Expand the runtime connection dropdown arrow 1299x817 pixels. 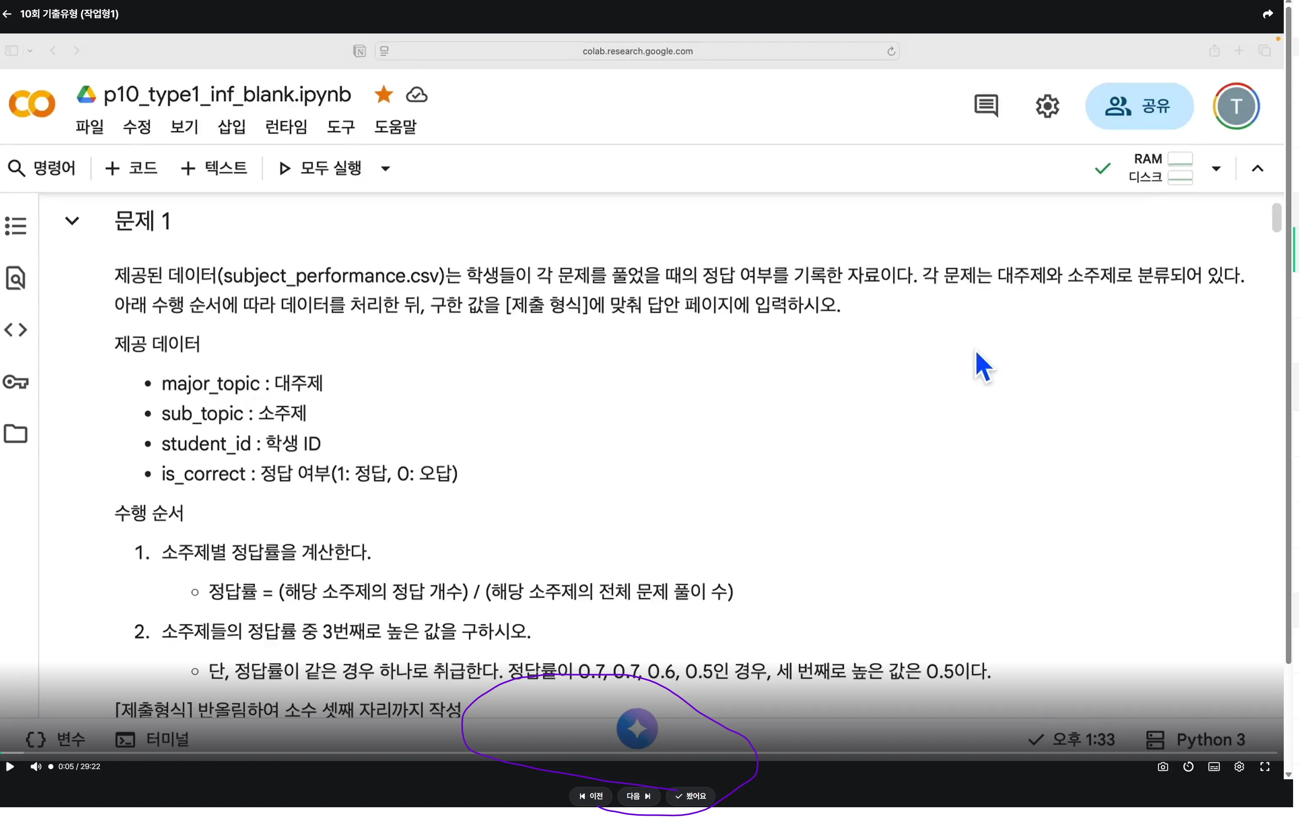pyautogui.click(x=1216, y=168)
